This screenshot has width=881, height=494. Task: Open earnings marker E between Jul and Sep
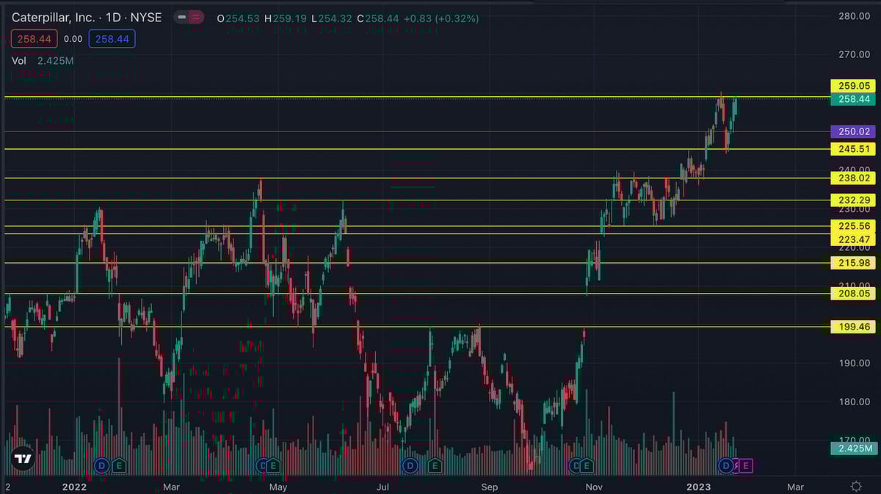pyautogui.click(x=435, y=465)
